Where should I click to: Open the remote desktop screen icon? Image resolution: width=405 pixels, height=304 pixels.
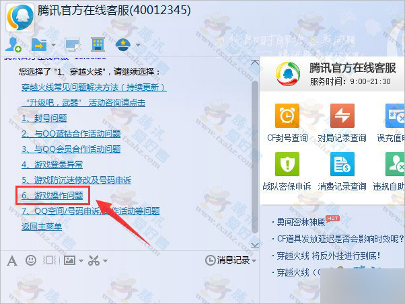[73, 44]
